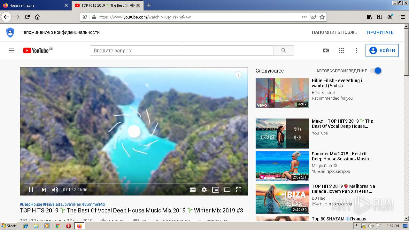Toggle subtitles in the video player
409x230 pixels.
pos(193,190)
